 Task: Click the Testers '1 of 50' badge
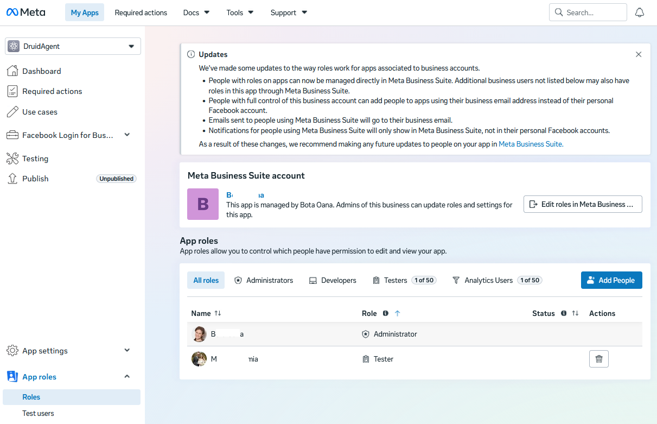[424, 280]
